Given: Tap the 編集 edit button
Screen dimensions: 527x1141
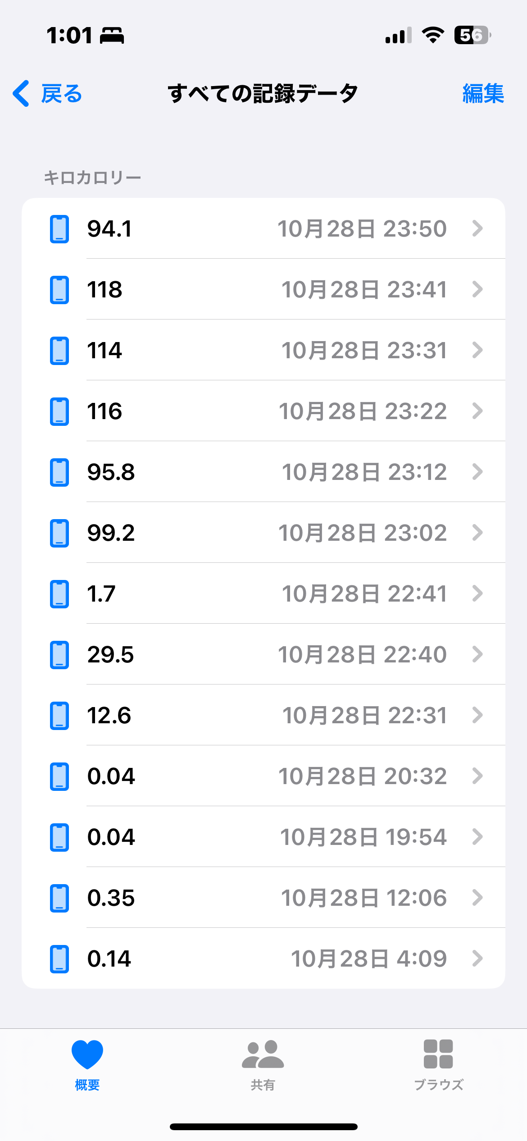Looking at the screenshot, I should click(x=483, y=94).
